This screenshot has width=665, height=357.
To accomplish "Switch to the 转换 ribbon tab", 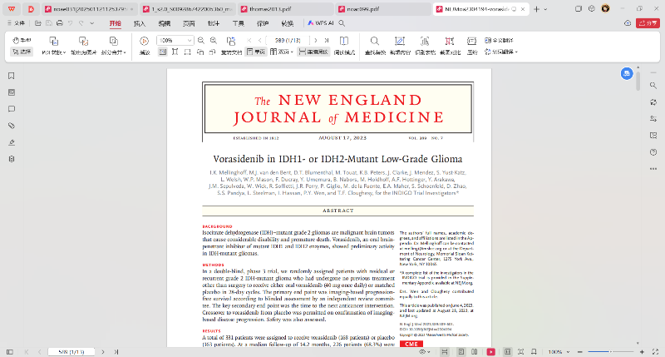I will pyautogui.click(x=287, y=23).
